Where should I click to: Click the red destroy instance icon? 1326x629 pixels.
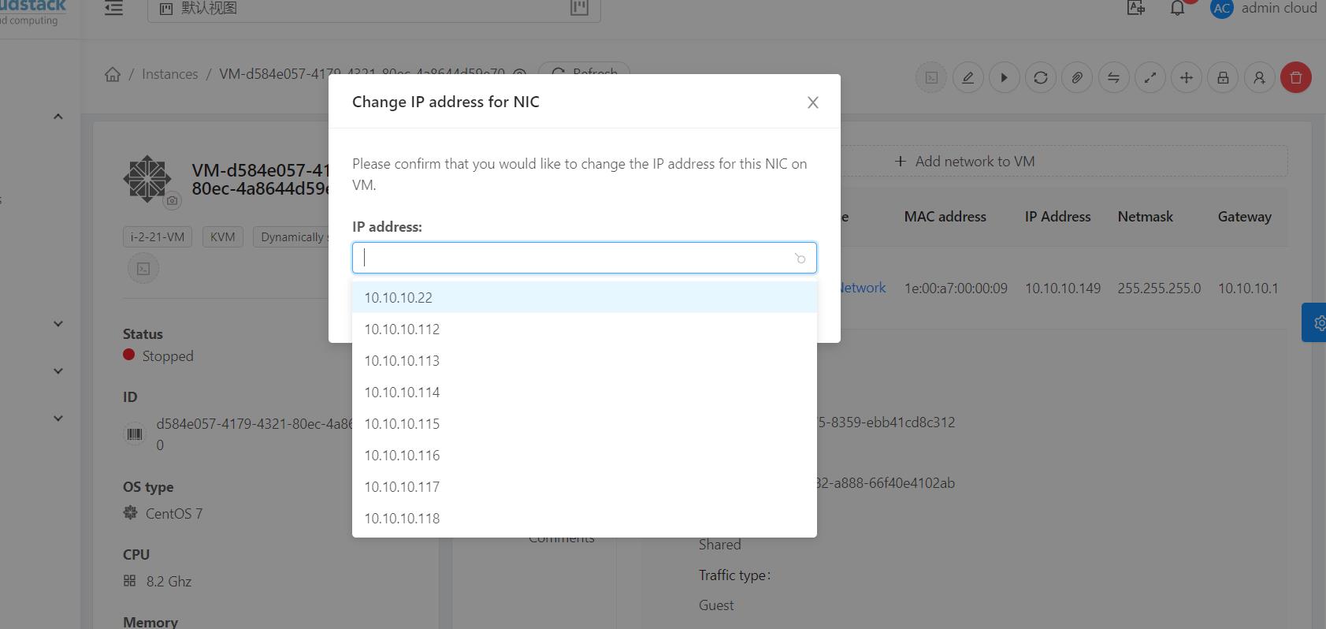click(x=1296, y=77)
